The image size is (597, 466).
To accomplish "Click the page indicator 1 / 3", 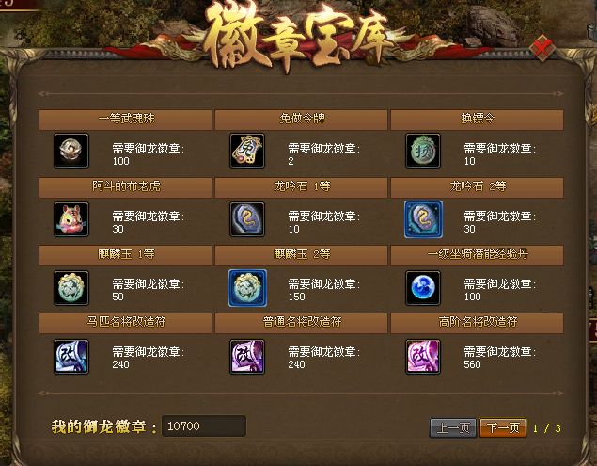I will 547,428.
